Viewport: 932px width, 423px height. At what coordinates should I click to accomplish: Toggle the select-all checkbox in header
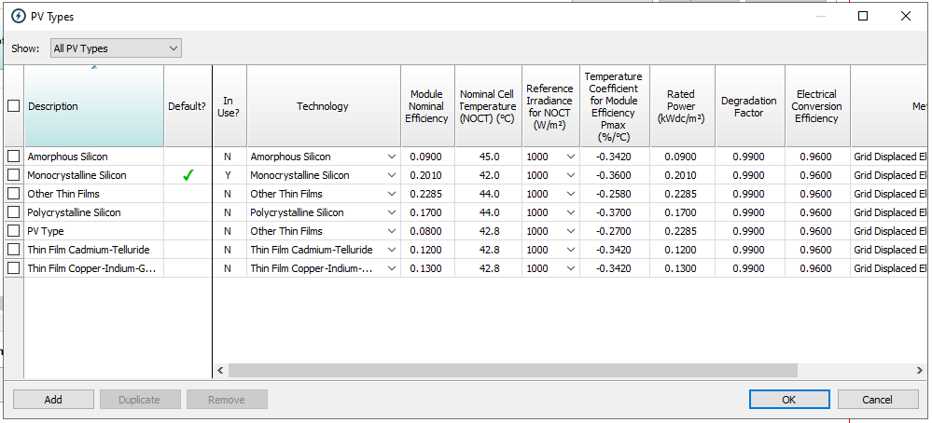13,106
